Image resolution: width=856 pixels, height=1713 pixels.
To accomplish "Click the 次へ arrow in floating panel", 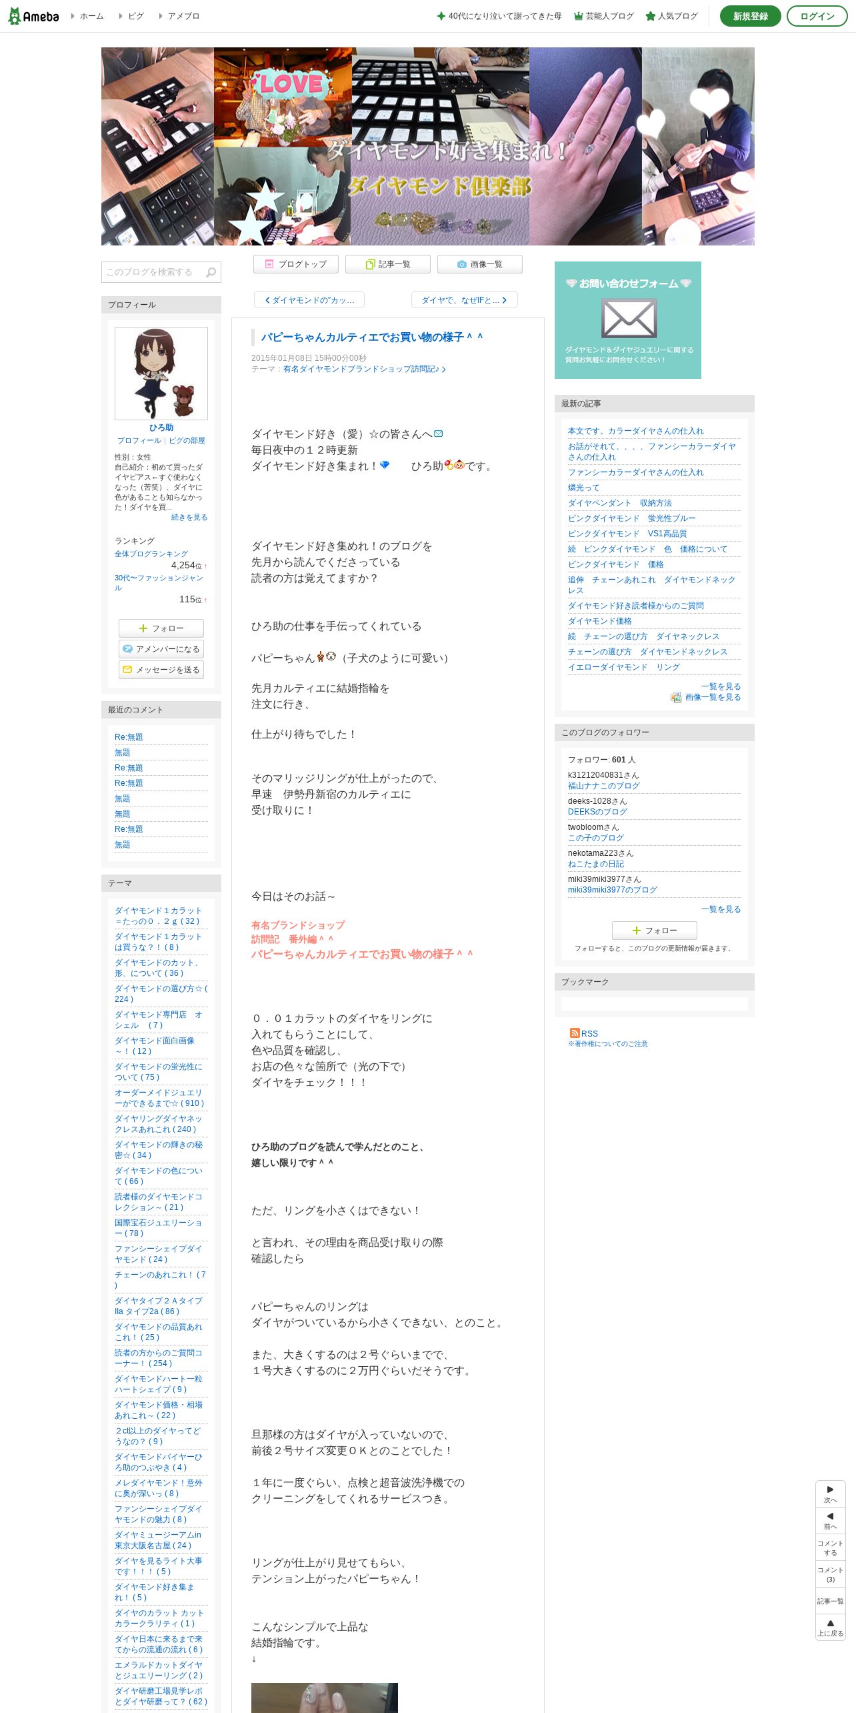I will (830, 1494).
